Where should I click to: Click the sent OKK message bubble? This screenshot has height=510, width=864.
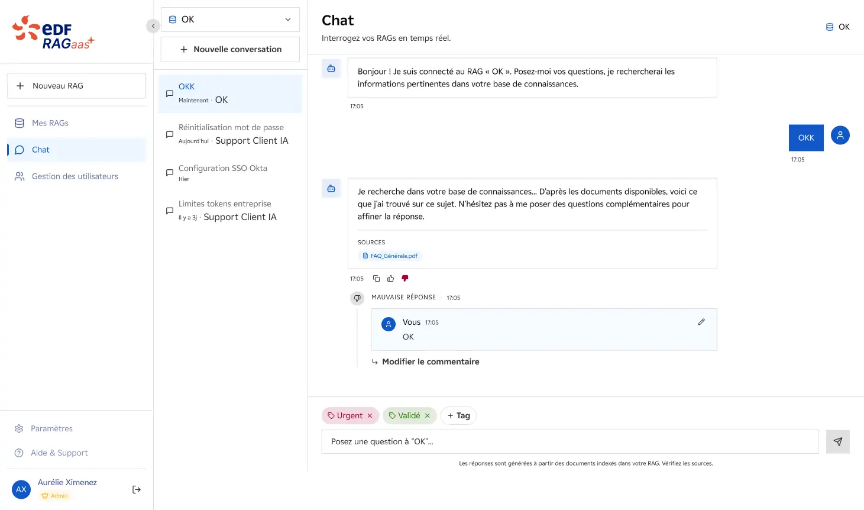click(x=806, y=138)
